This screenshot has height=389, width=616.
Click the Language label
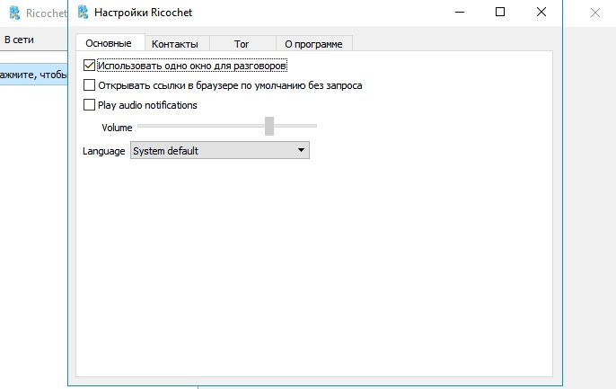(104, 151)
